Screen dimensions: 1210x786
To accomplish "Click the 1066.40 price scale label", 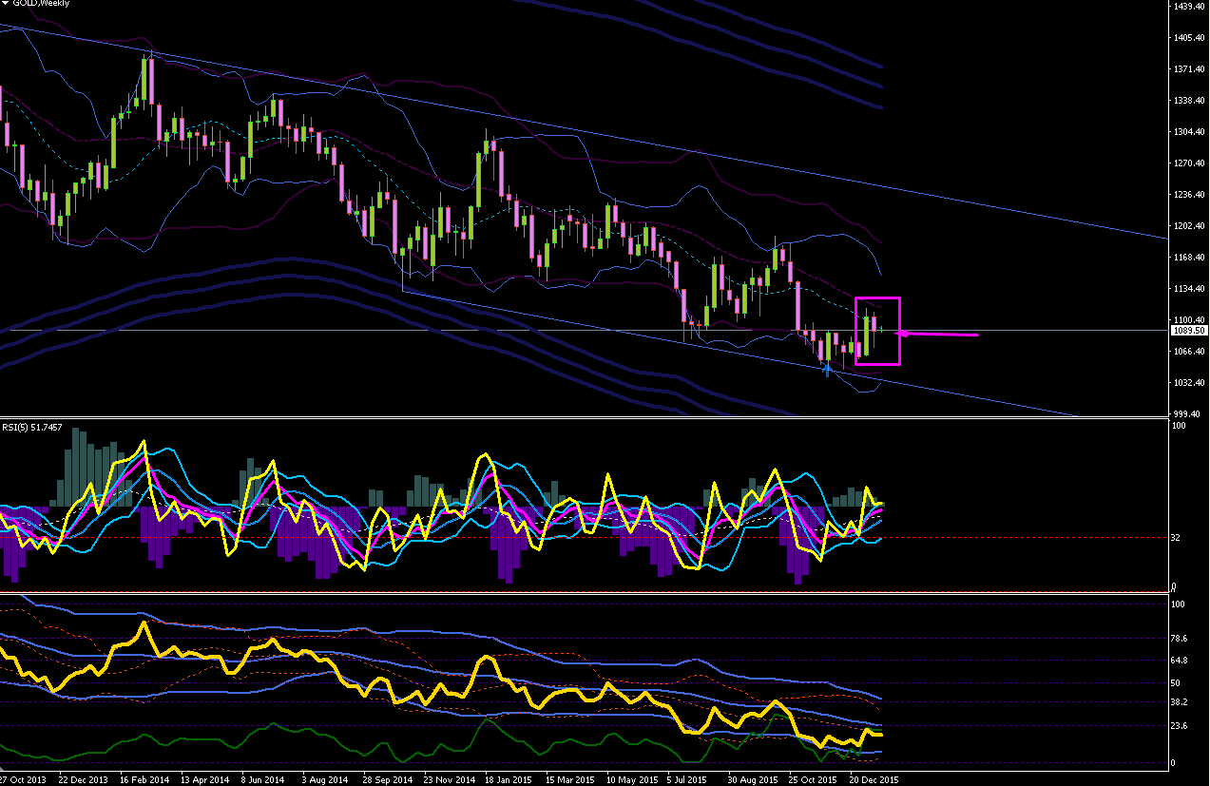I will (1189, 352).
